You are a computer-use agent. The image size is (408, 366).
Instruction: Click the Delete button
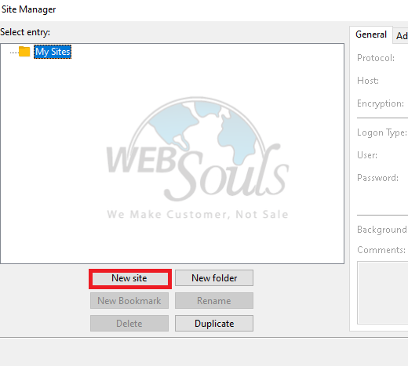129,324
